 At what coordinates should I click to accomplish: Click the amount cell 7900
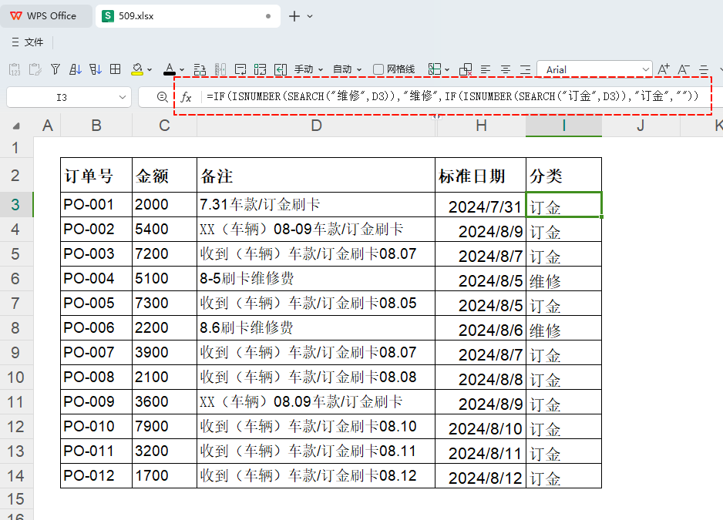point(165,427)
